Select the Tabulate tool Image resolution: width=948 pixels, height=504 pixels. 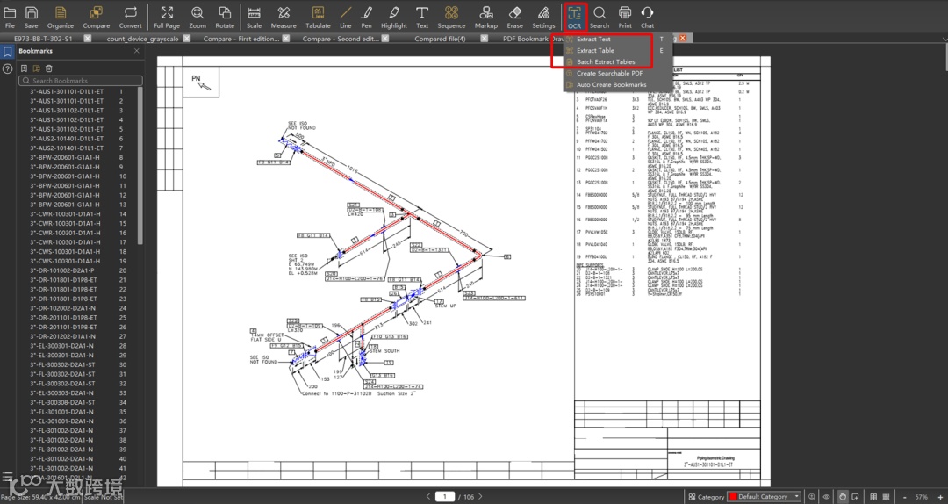pyautogui.click(x=318, y=18)
